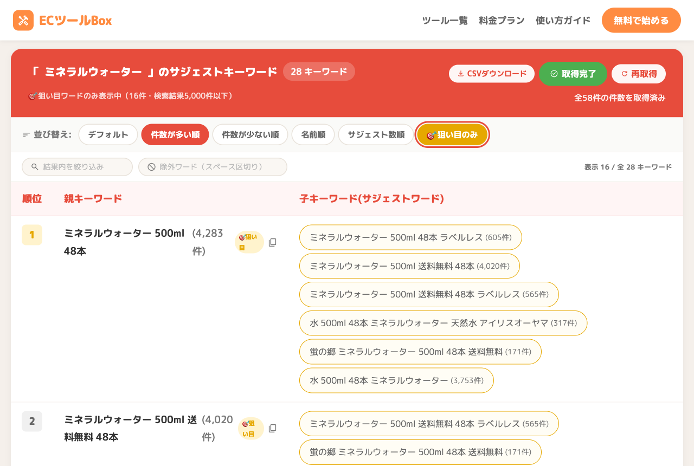Image resolution: width=694 pixels, height=466 pixels.
Task: Click the 順位 column header
Action: point(32,199)
